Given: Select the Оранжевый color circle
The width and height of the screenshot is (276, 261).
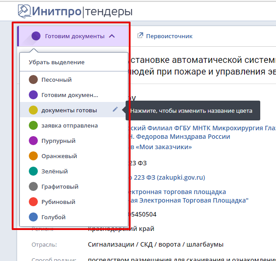Looking at the screenshot, I should pos(33,156).
